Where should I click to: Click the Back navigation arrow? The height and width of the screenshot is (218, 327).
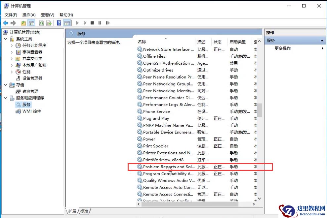[5, 23]
